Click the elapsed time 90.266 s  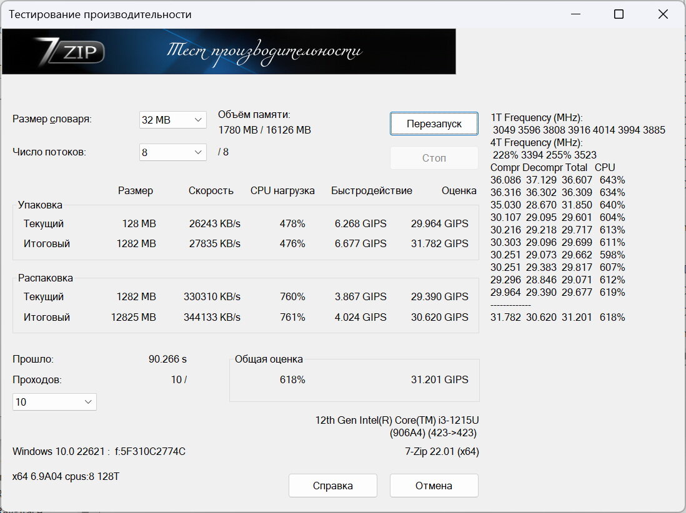[167, 359]
